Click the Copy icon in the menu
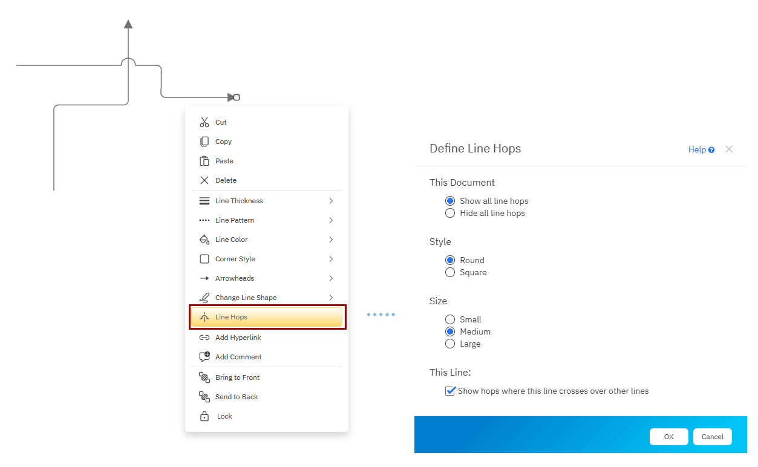 pos(204,141)
